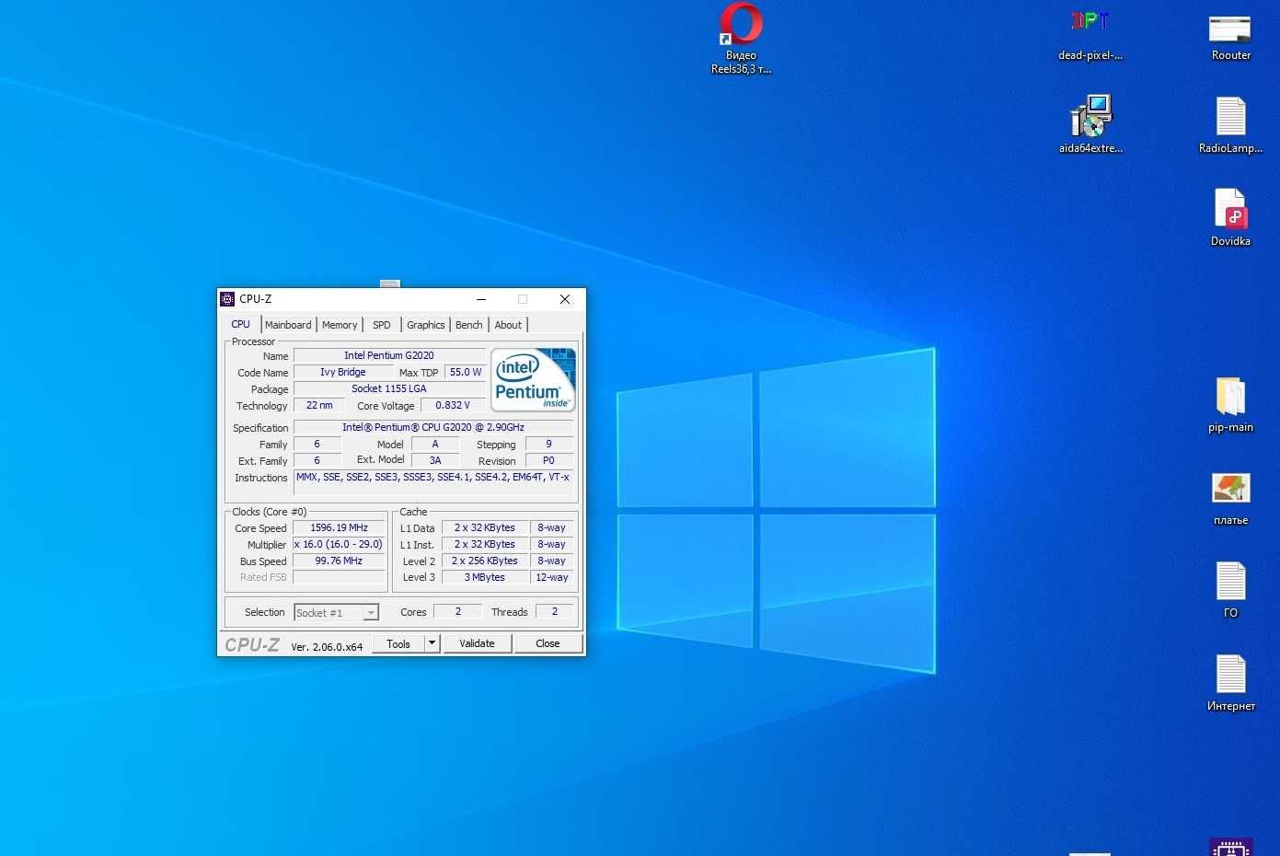Click the Cores count value

[x=458, y=611]
